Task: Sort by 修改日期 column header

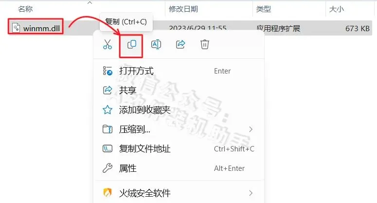Action: click(x=183, y=9)
